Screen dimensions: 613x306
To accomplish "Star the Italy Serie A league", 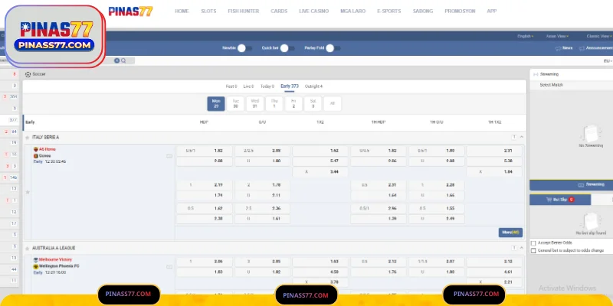I will (28, 138).
